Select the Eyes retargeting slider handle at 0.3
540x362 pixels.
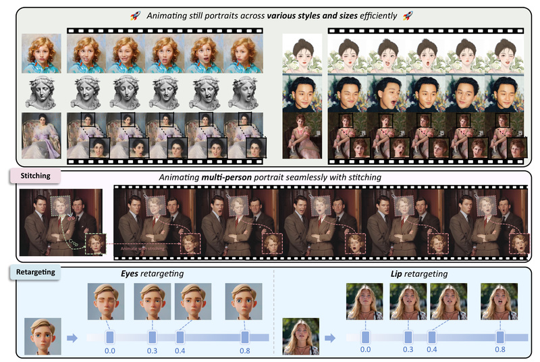[x=152, y=337]
